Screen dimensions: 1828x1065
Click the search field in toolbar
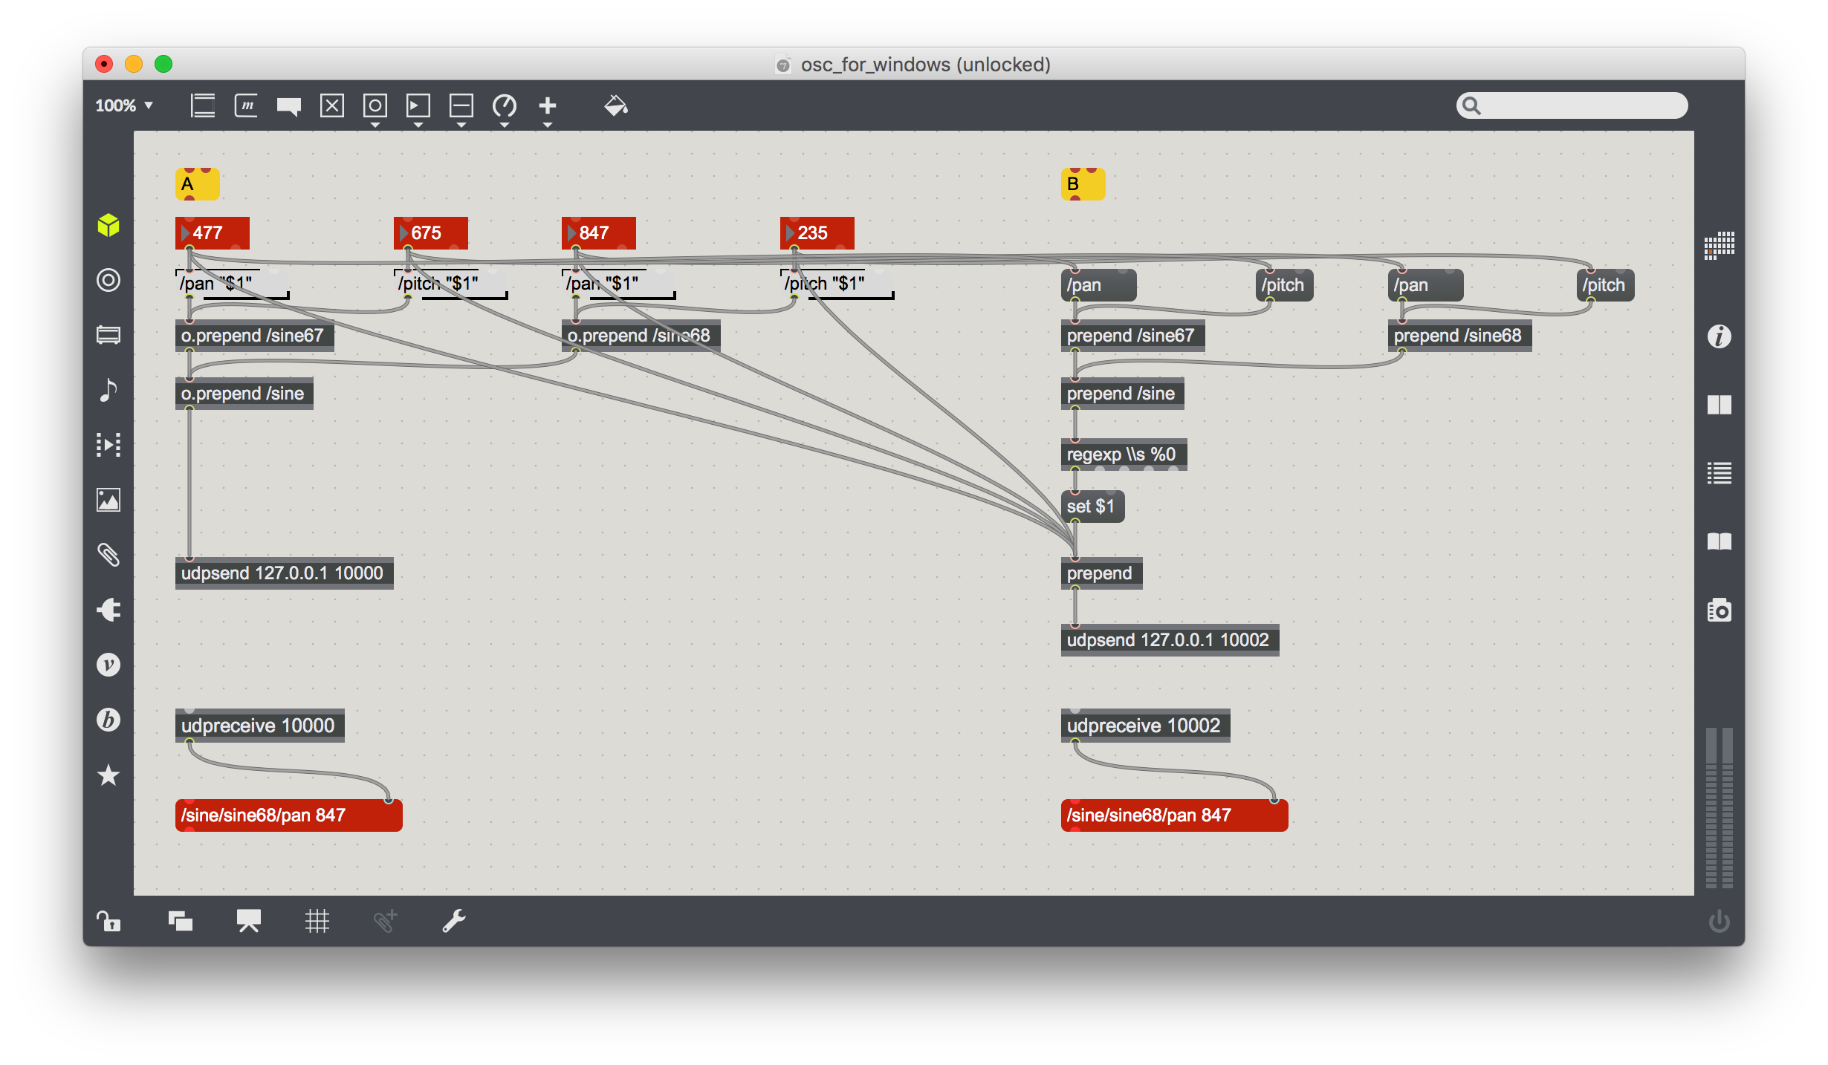[1572, 105]
